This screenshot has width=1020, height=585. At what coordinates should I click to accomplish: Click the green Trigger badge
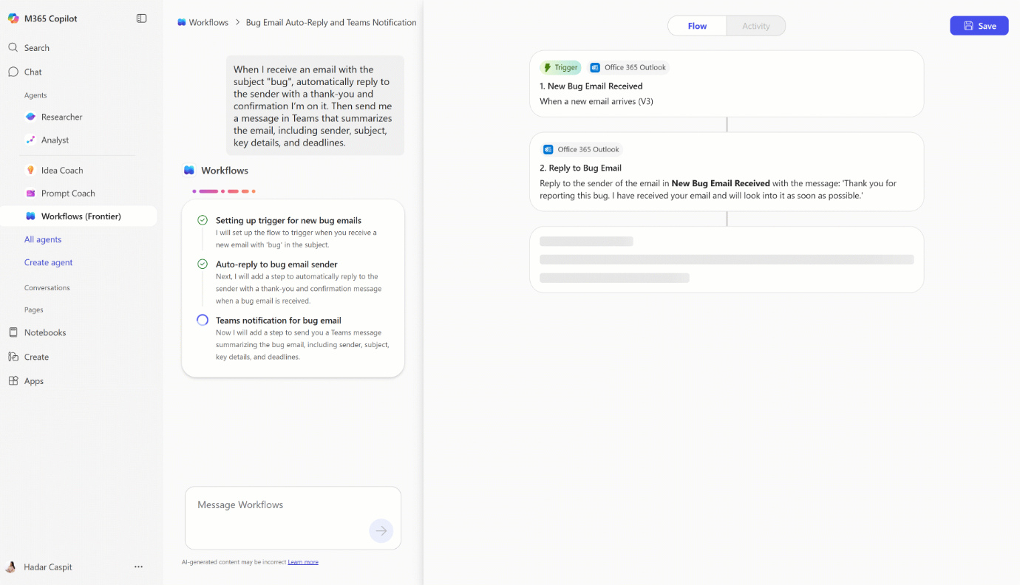pyautogui.click(x=560, y=67)
